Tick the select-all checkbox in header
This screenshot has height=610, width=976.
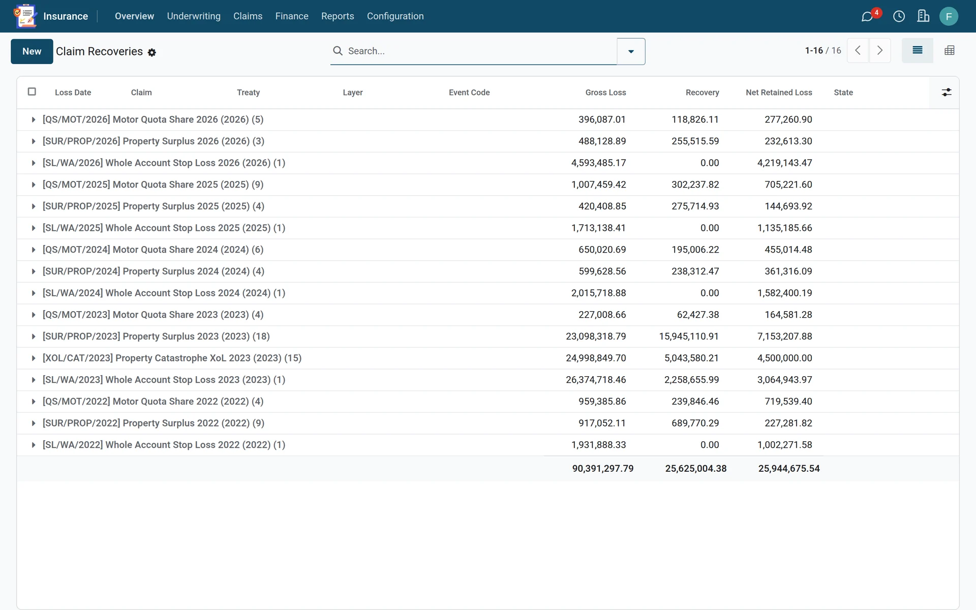[32, 91]
